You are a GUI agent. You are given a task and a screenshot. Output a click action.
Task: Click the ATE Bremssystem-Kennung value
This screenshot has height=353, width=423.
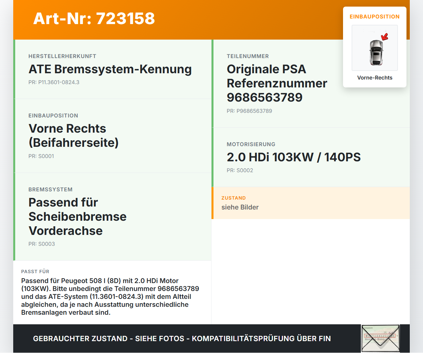110,69
